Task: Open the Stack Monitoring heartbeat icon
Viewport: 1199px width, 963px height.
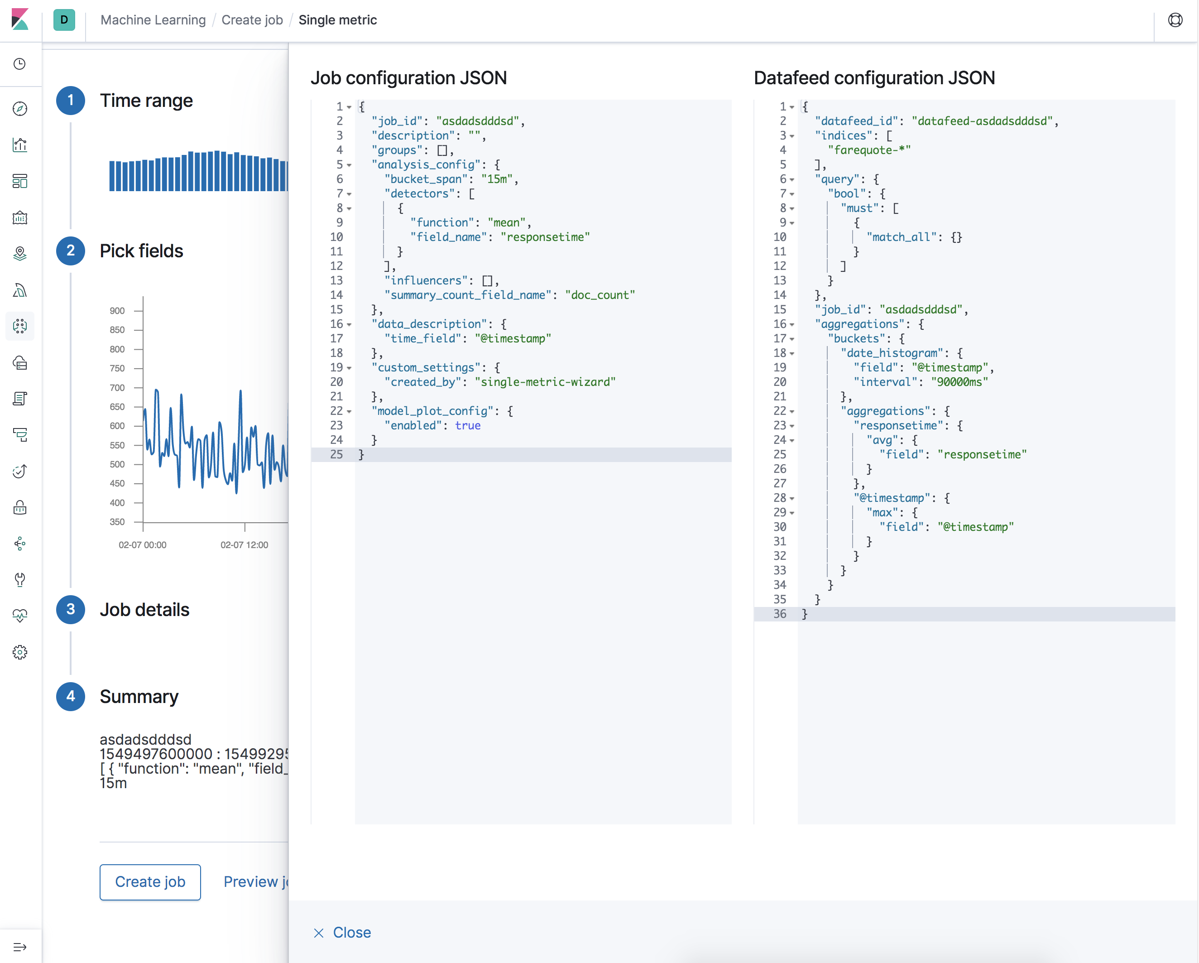Action: pos(20,616)
